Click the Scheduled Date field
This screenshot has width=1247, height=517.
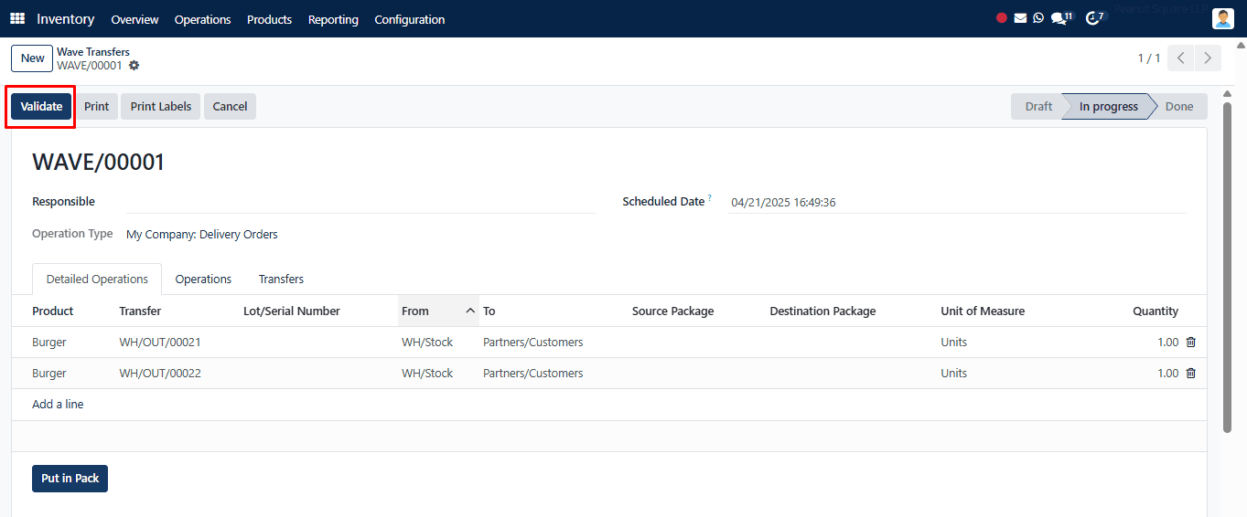point(958,203)
